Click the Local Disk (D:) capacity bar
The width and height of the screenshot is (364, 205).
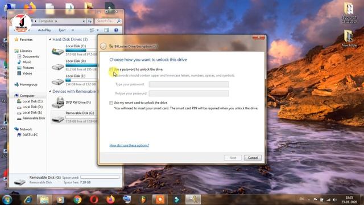pyautogui.click(x=81, y=65)
